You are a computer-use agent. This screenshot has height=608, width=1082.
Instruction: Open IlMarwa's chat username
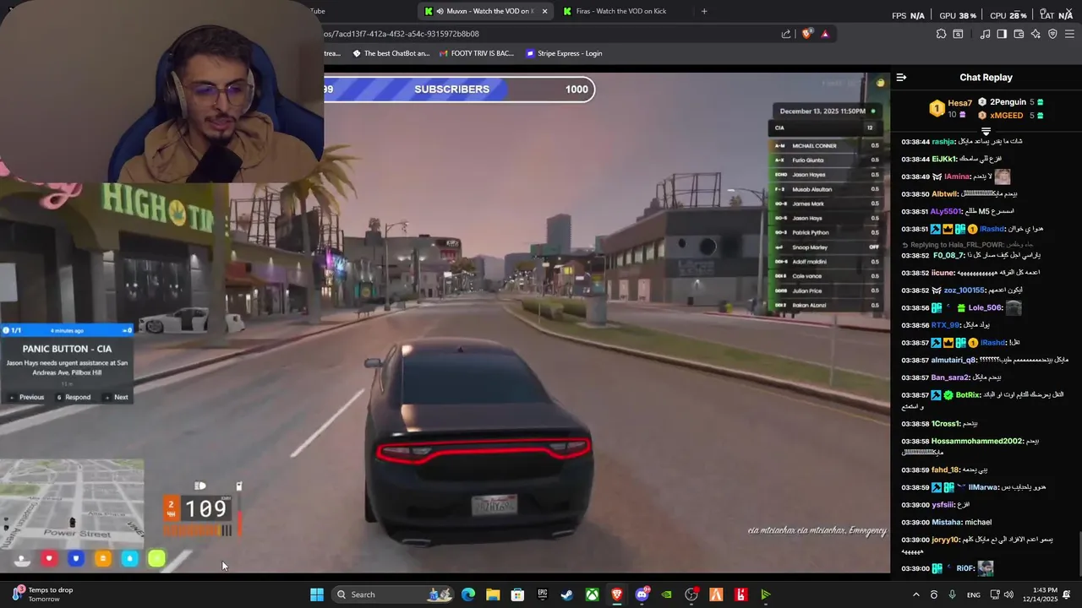(x=983, y=487)
